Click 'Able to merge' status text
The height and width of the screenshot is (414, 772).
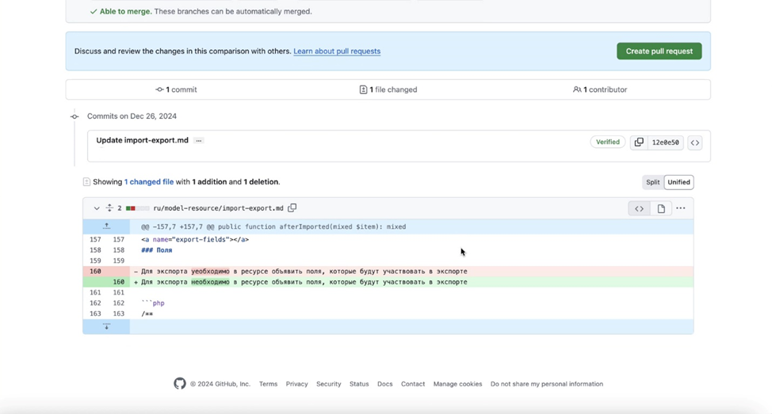click(125, 11)
